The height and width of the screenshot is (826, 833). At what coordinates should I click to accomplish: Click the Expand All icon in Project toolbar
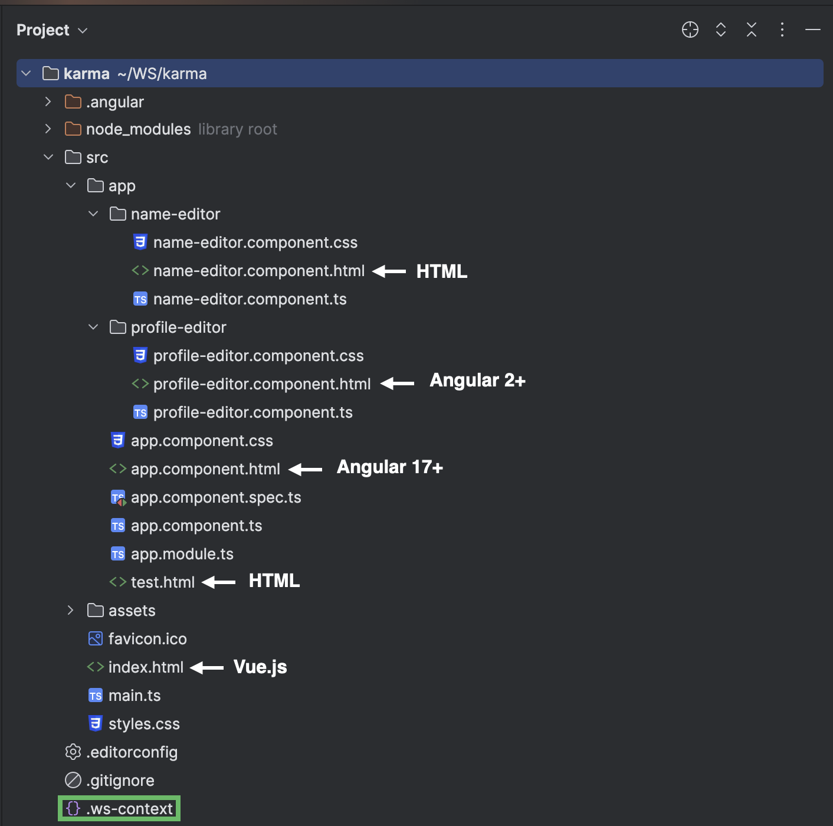720,29
